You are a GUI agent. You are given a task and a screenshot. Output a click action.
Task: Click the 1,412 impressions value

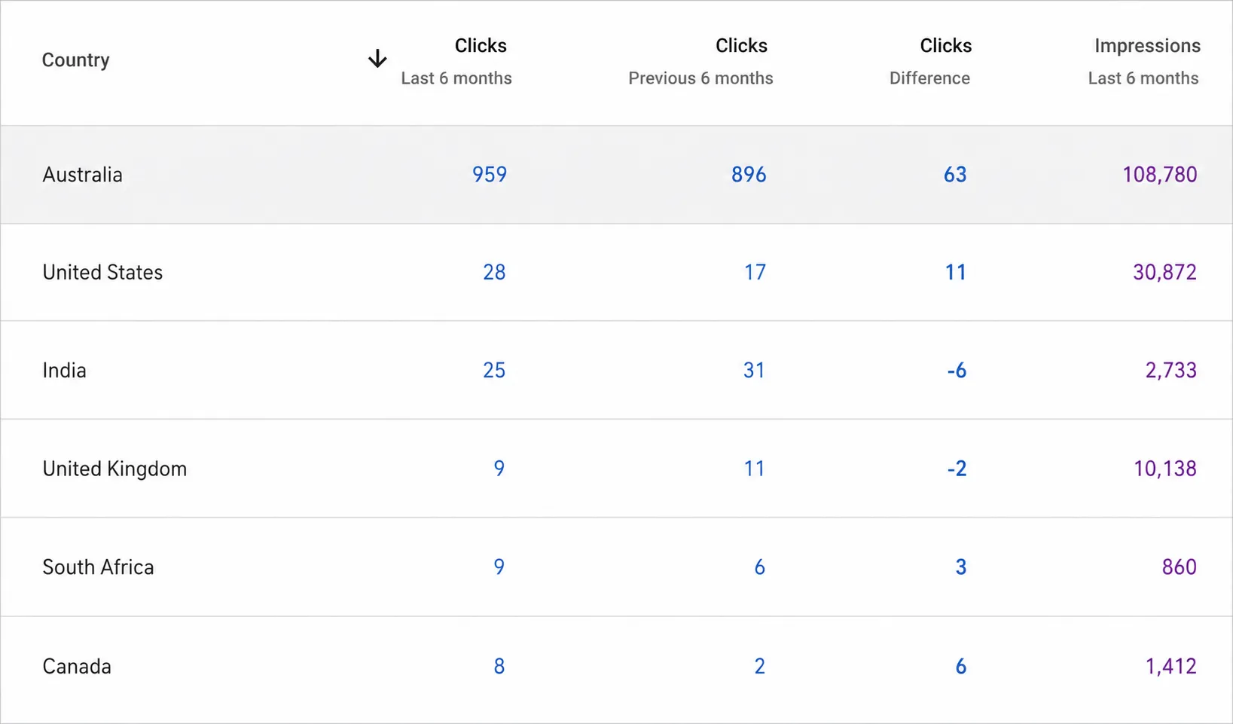pos(1171,667)
